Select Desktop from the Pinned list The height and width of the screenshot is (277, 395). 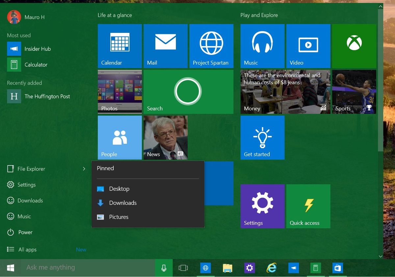119,189
